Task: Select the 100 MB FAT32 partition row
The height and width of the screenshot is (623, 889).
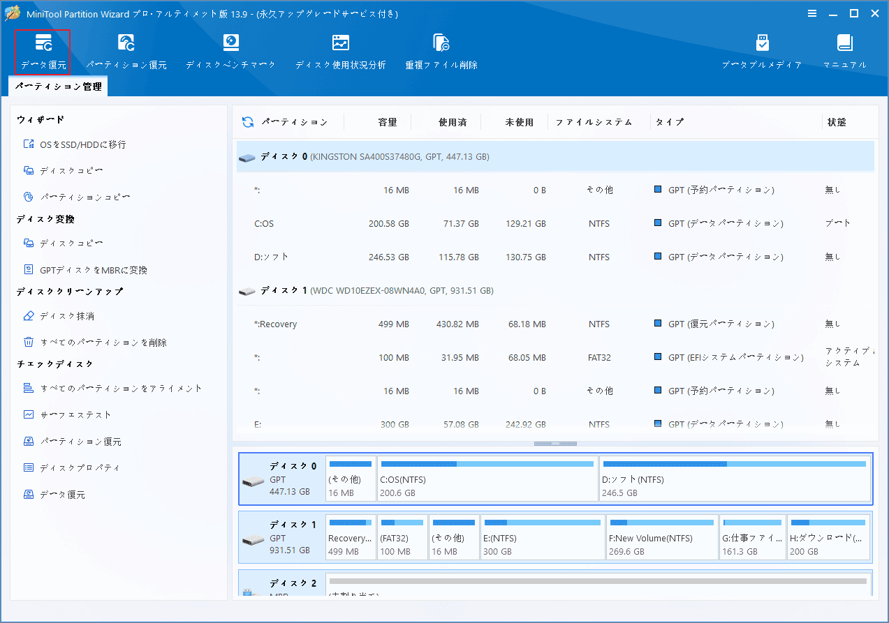Action: pos(555,357)
